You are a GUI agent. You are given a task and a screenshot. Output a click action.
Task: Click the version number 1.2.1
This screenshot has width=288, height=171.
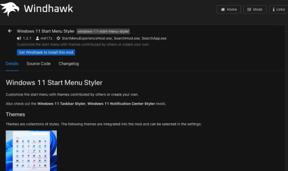pyautogui.click(x=27, y=38)
